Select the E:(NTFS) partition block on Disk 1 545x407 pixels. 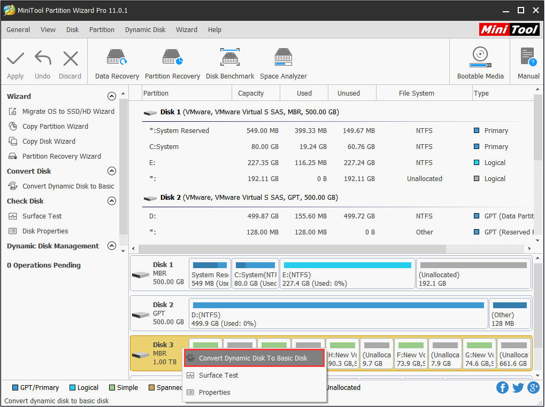pyautogui.click(x=347, y=273)
